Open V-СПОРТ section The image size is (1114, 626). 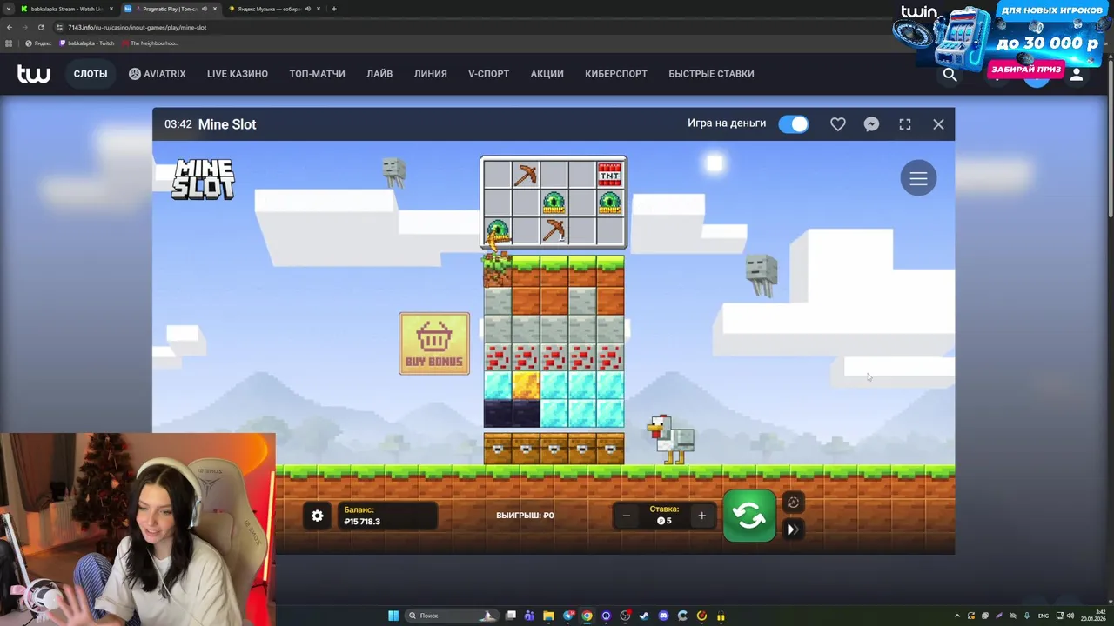point(488,74)
